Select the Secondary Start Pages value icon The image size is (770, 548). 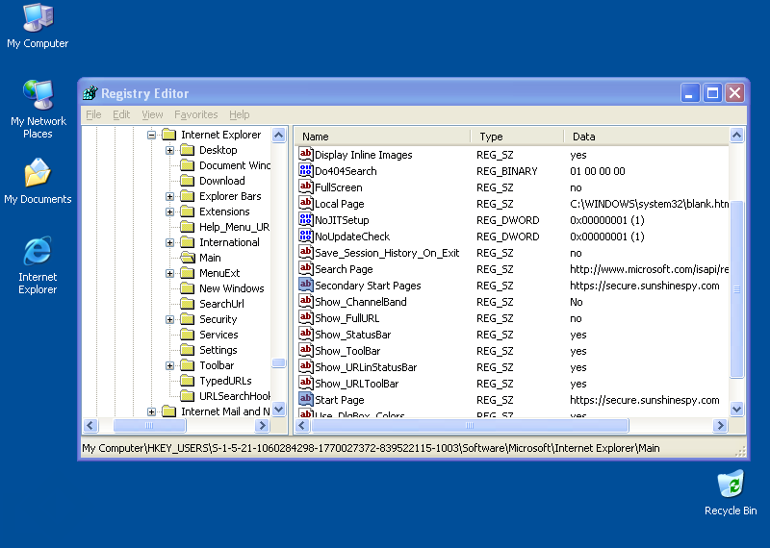pyautogui.click(x=305, y=285)
